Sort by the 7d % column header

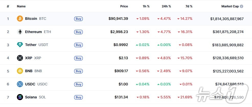(188, 6)
